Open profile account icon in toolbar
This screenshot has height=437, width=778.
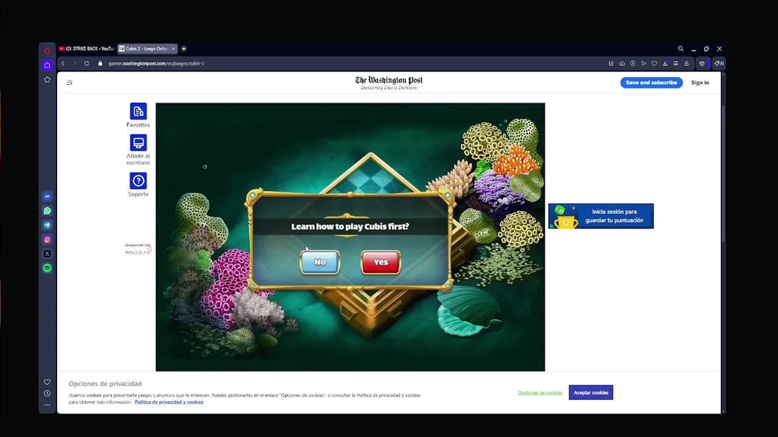(686, 63)
